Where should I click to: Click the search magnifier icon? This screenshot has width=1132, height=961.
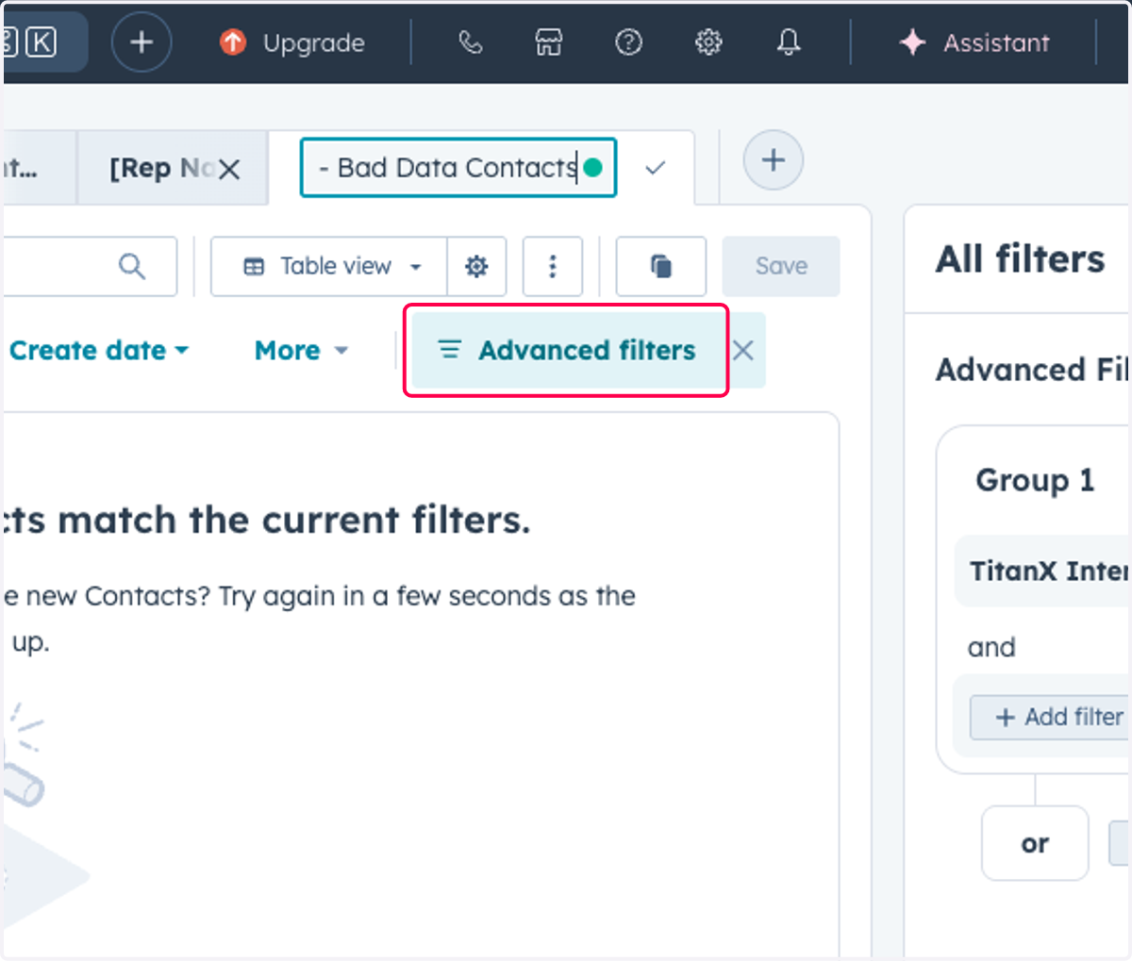132,267
